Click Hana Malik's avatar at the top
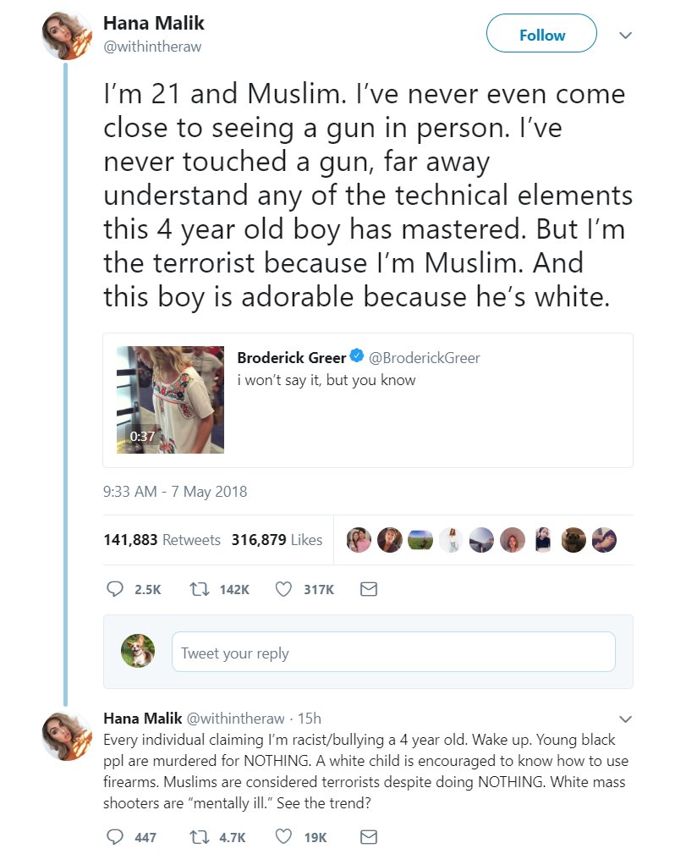Image resolution: width=675 pixels, height=854 pixels. (x=68, y=35)
